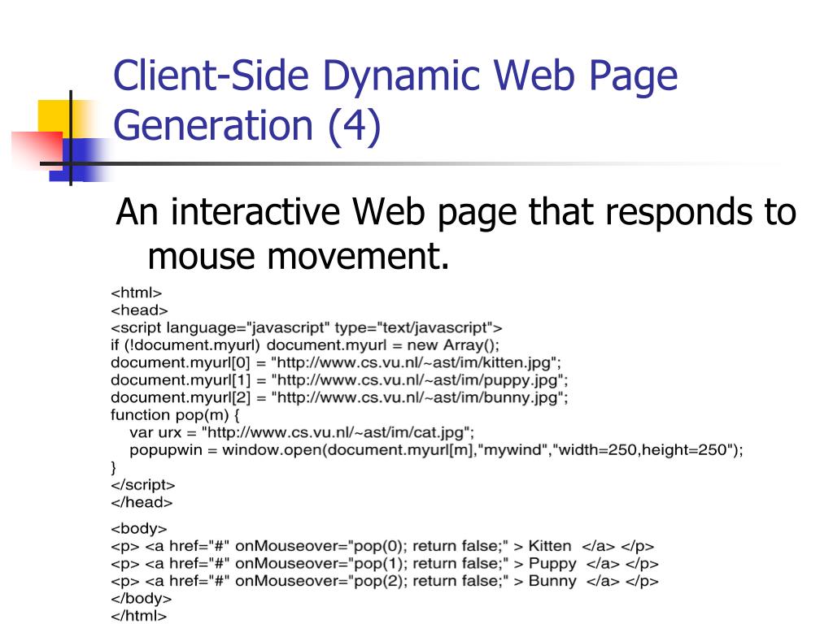The height and width of the screenshot is (624, 833).
Task: Click the '<body>' opening tag line
Action: click(138, 529)
